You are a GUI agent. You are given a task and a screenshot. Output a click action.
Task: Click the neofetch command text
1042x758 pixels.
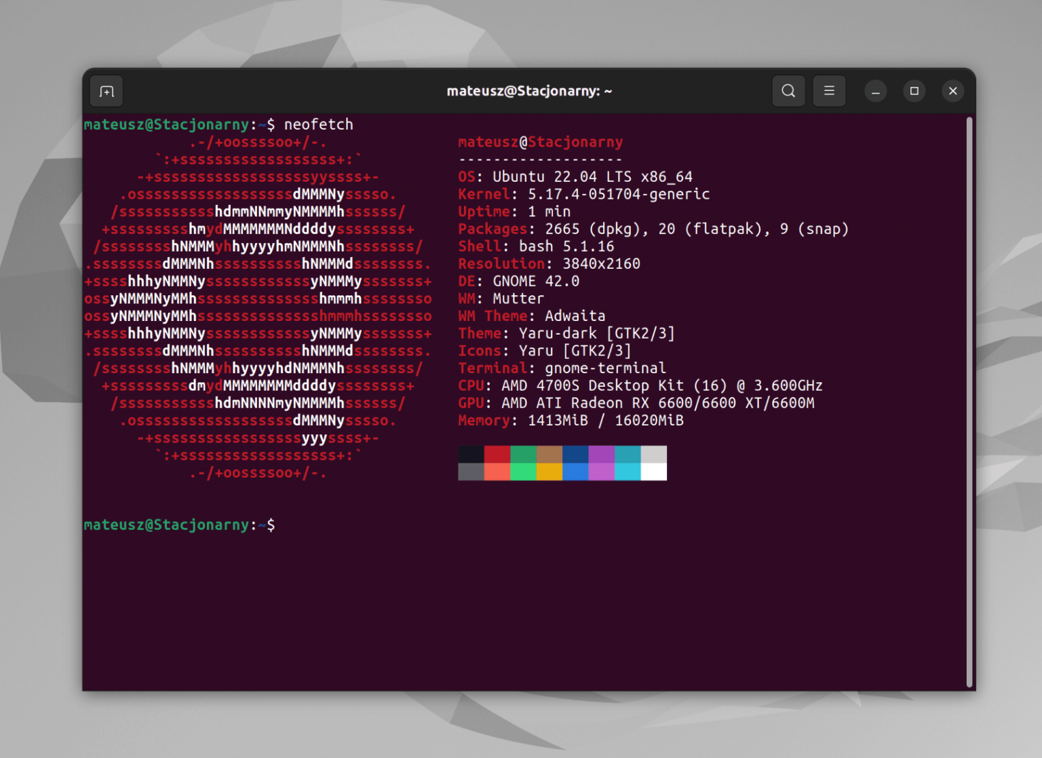[318, 124]
